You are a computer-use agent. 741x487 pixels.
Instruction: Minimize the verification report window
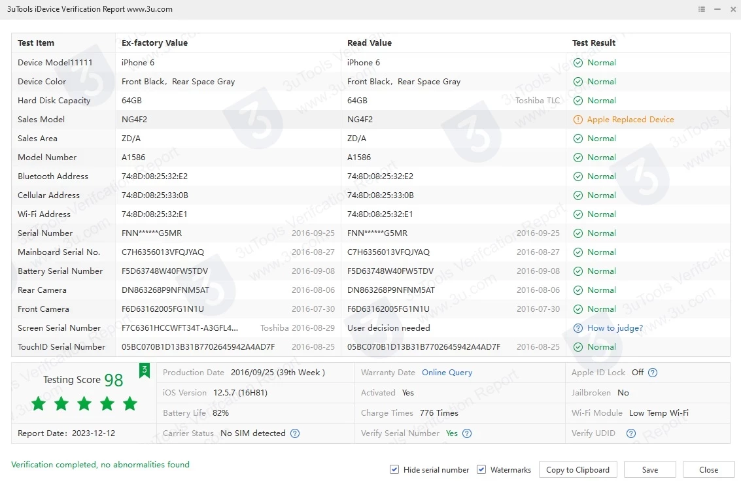717,10
